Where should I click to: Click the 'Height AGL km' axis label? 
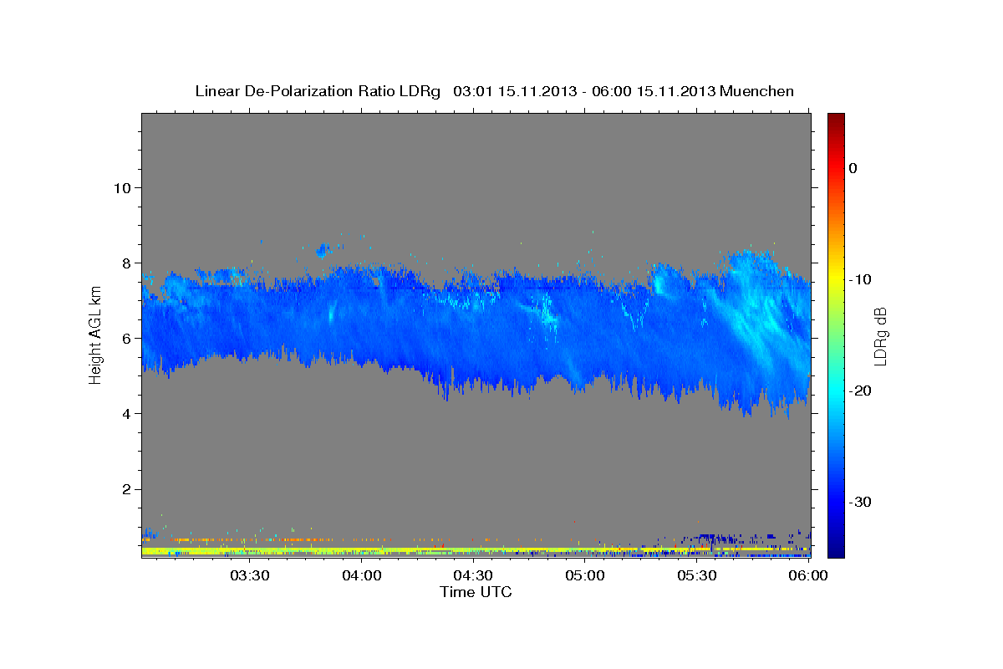click(x=96, y=334)
